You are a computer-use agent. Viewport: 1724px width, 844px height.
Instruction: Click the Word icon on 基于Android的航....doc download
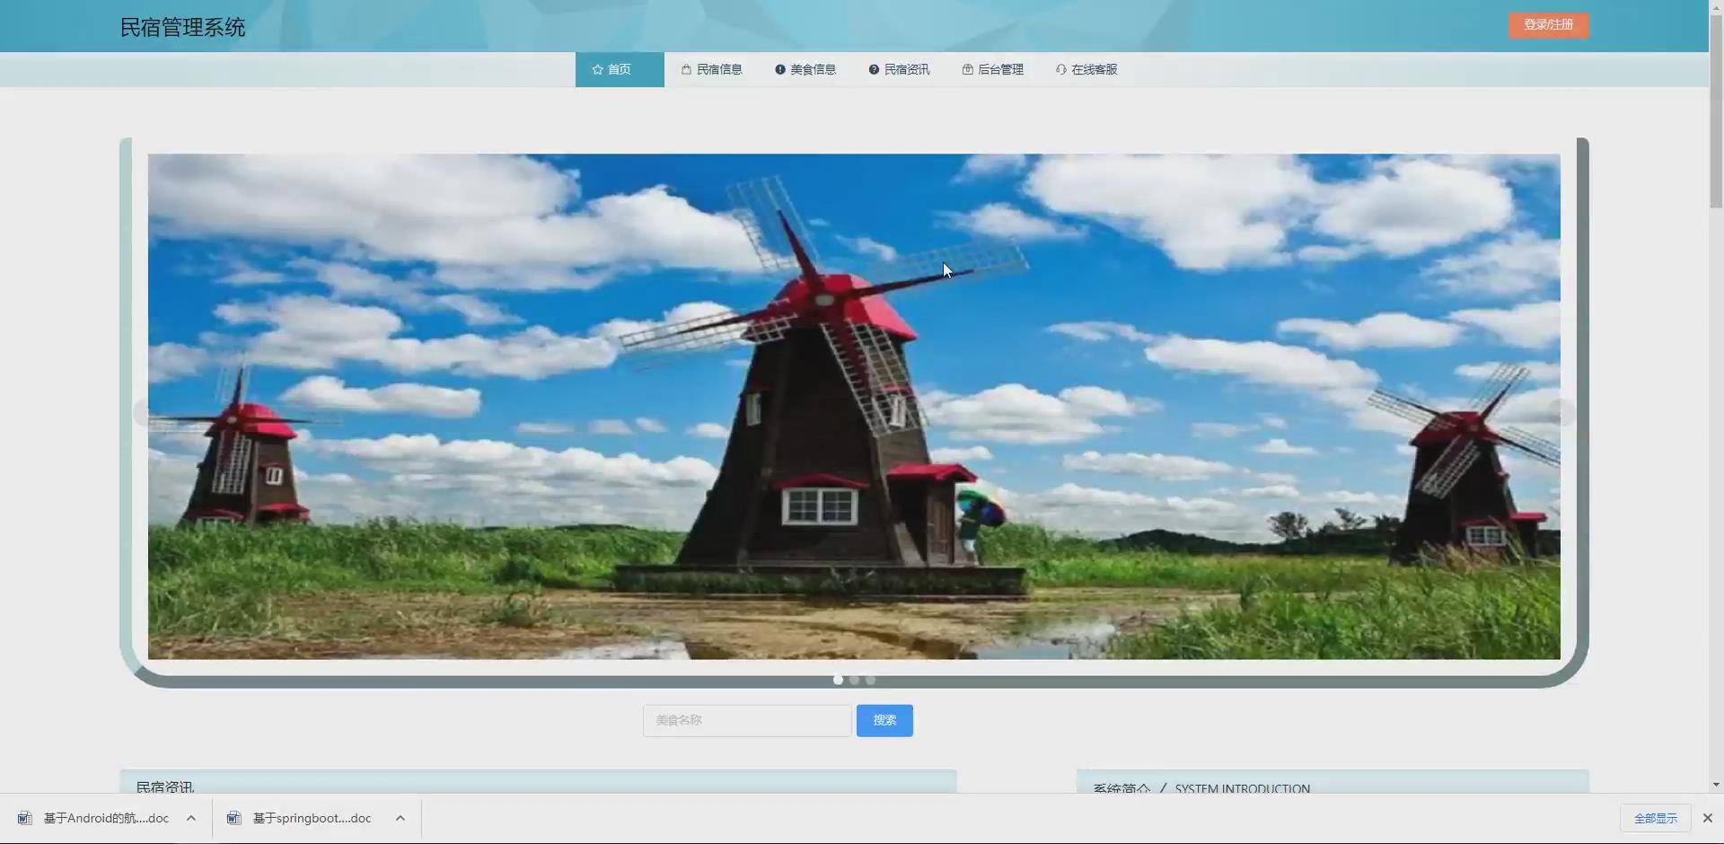pos(24,818)
